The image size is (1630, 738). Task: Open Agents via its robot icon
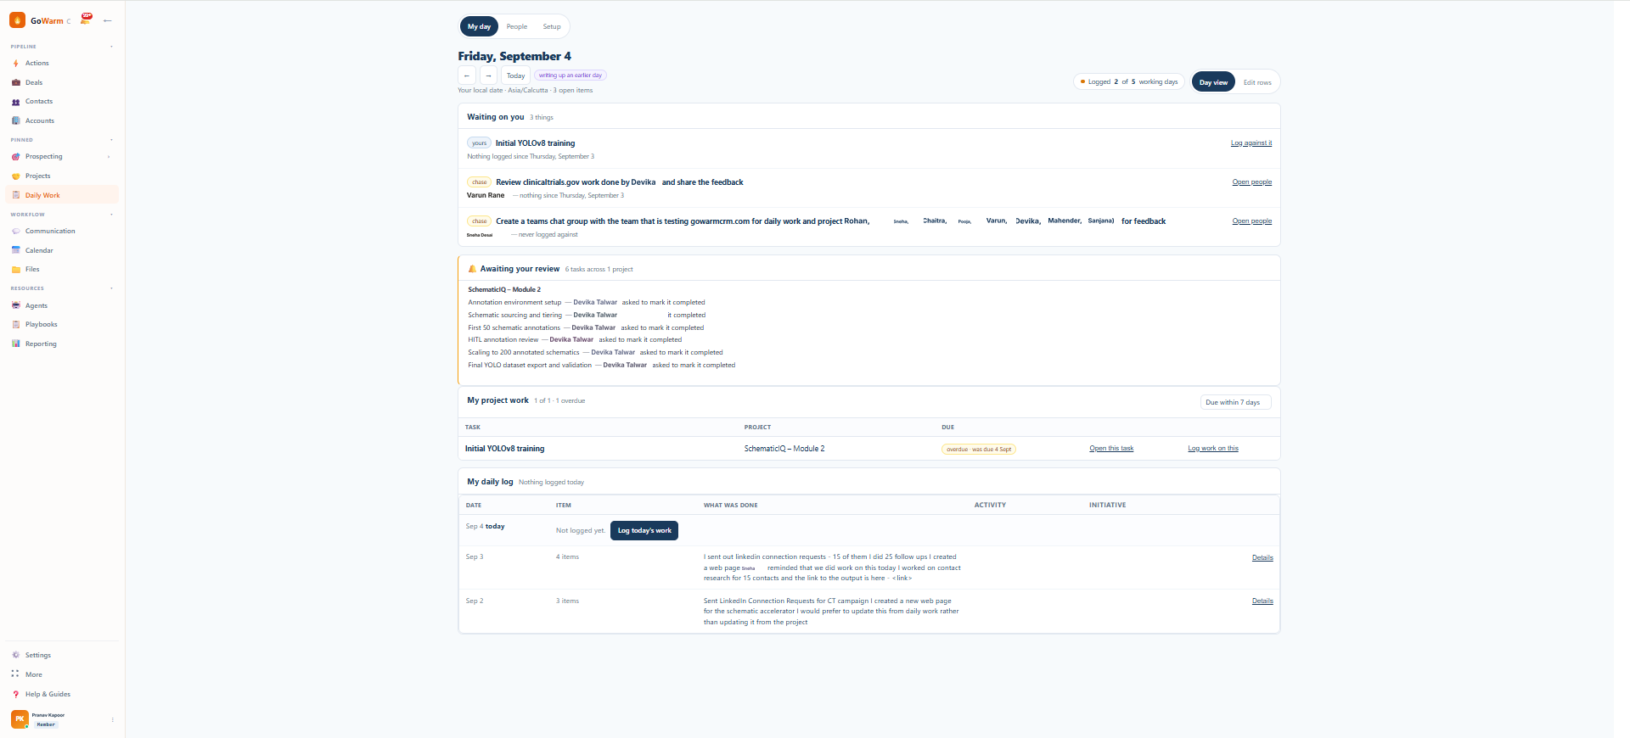point(15,305)
